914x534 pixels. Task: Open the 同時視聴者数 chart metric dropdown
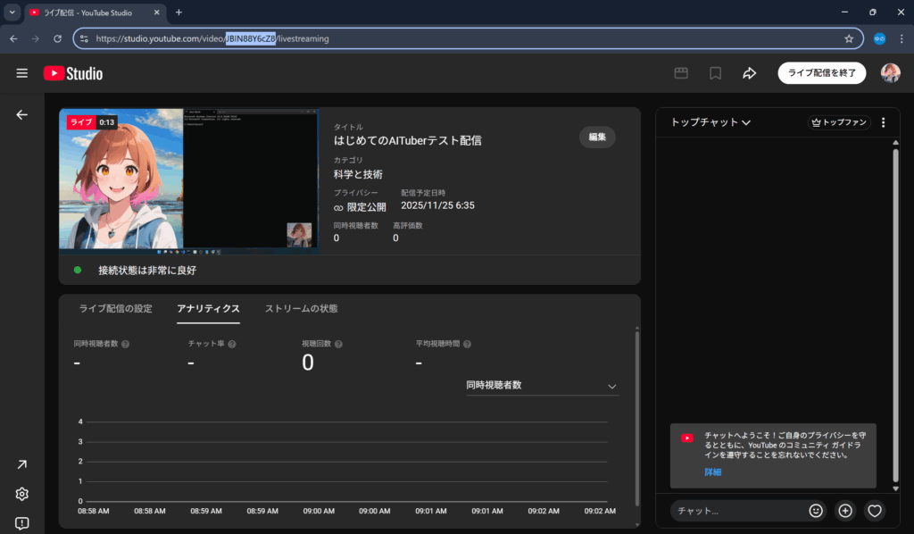(542, 386)
